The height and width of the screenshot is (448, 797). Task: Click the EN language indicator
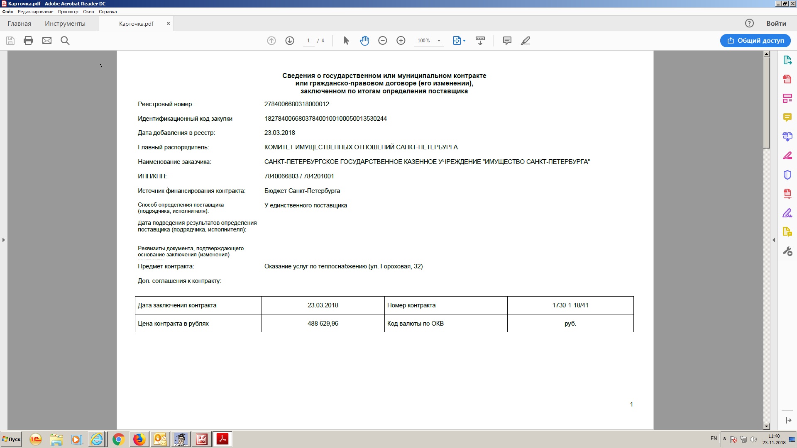tap(714, 438)
